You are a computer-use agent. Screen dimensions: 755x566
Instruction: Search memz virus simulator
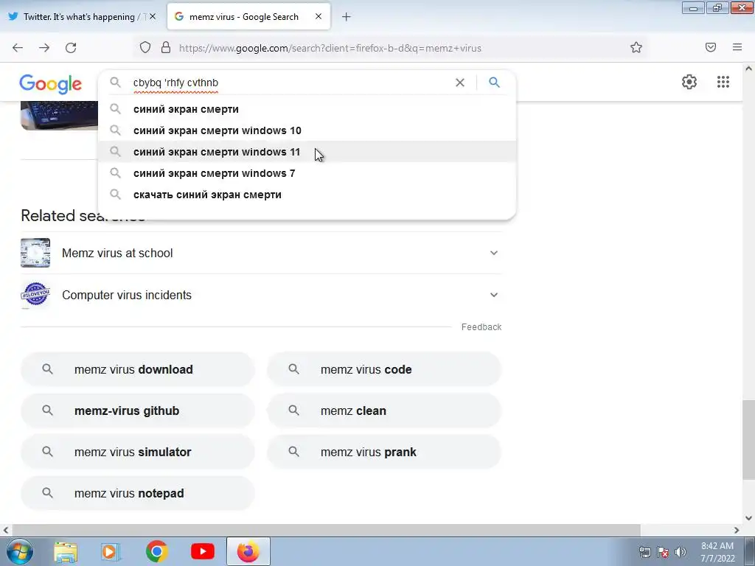point(138,452)
